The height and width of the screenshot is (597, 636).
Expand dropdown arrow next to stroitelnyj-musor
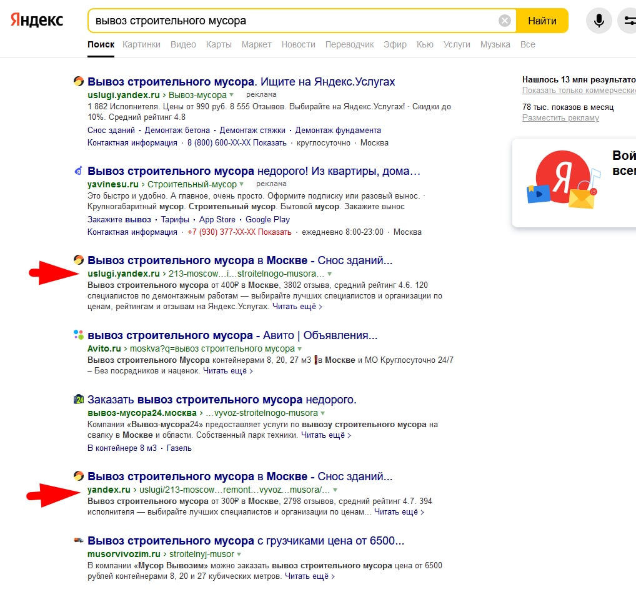coord(239,555)
